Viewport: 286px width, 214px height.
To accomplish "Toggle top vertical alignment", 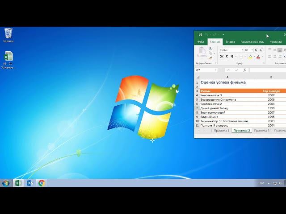I will tap(269, 50).
